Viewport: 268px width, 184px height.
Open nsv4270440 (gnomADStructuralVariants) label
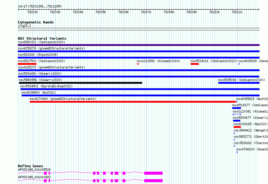pyautogui.click(x=63, y=99)
